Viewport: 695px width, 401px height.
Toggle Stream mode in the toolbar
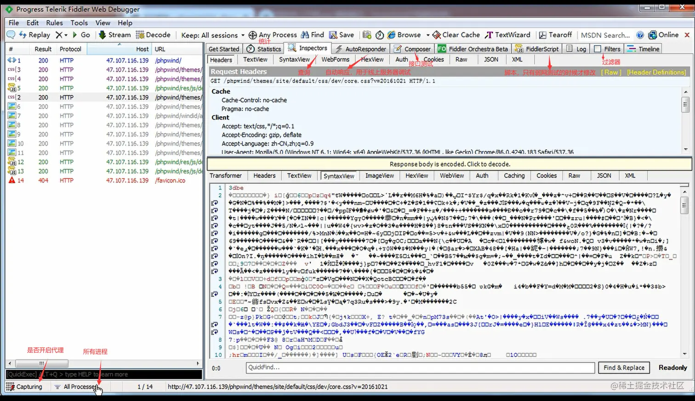click(x=114, y=35)
